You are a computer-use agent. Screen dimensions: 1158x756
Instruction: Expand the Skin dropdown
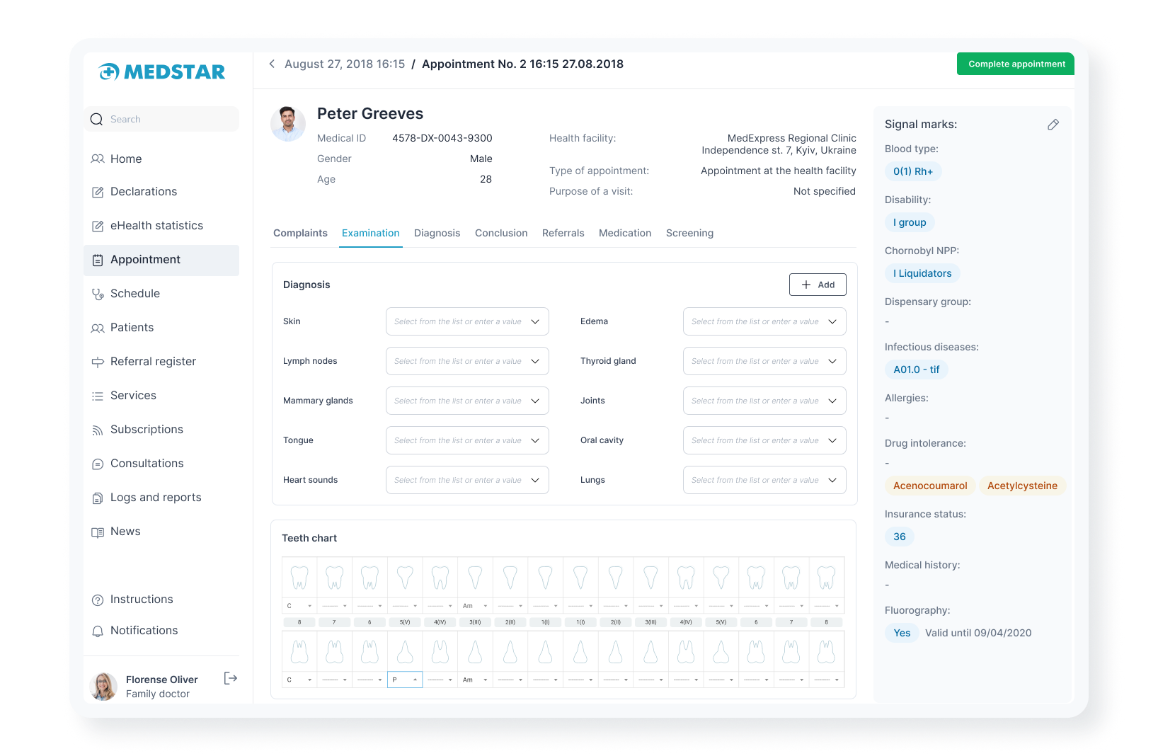point(467,321)
